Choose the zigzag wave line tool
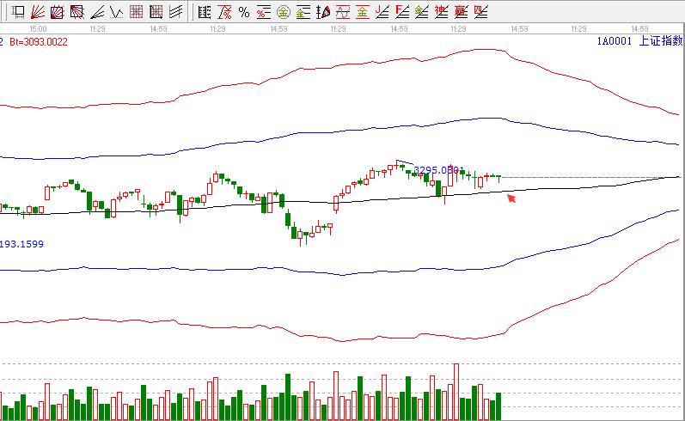 [x=117, y=12]
